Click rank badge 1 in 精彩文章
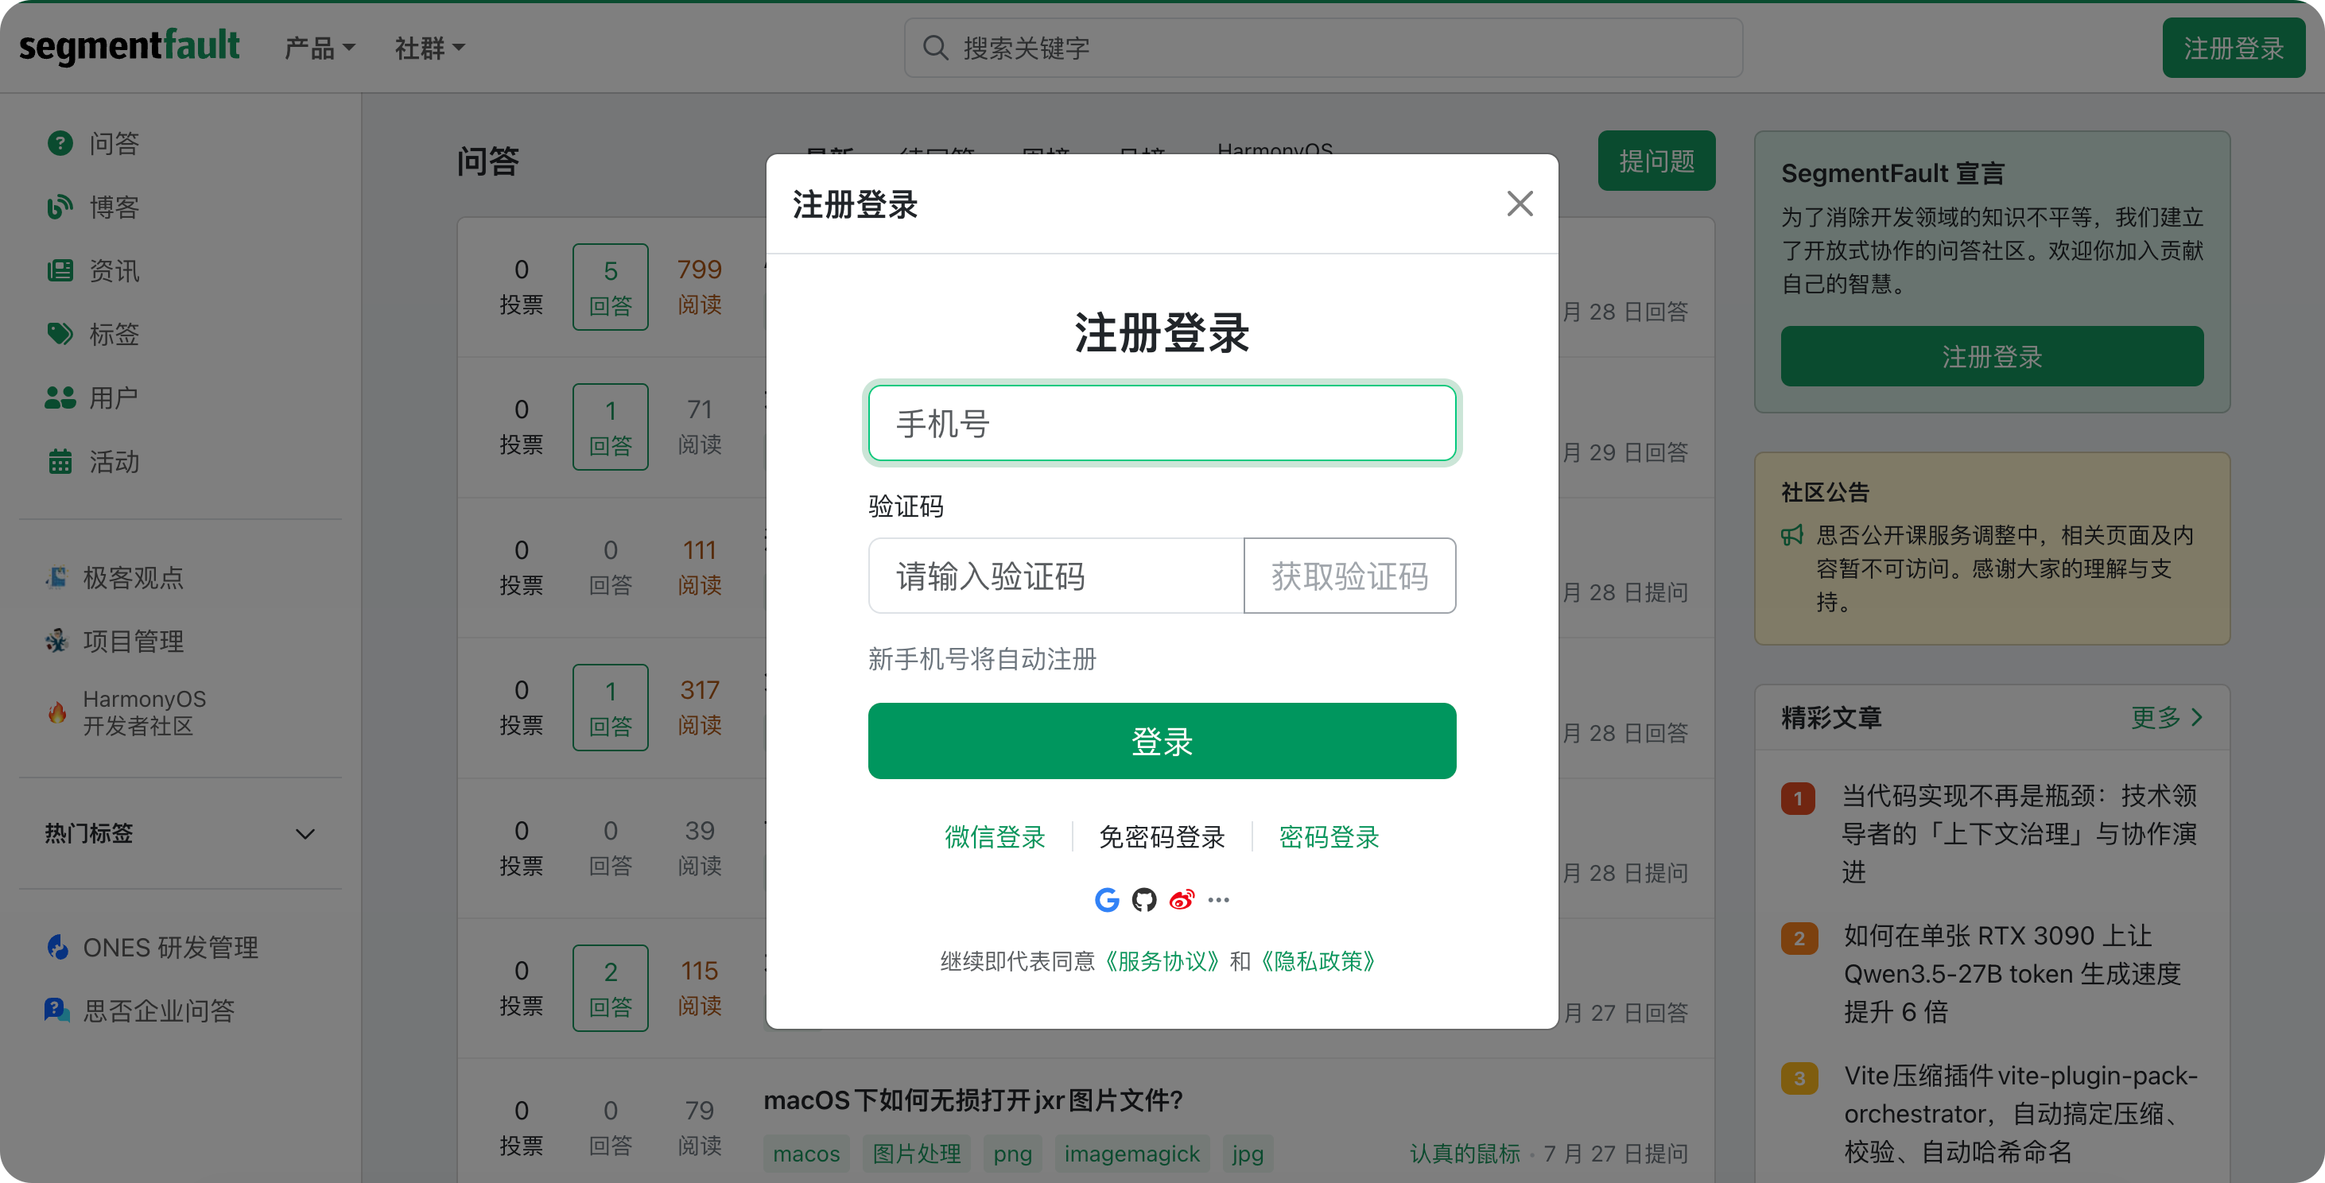Image resolution: width=2325 pixels, height=1183 pixels. (1798, 797)
